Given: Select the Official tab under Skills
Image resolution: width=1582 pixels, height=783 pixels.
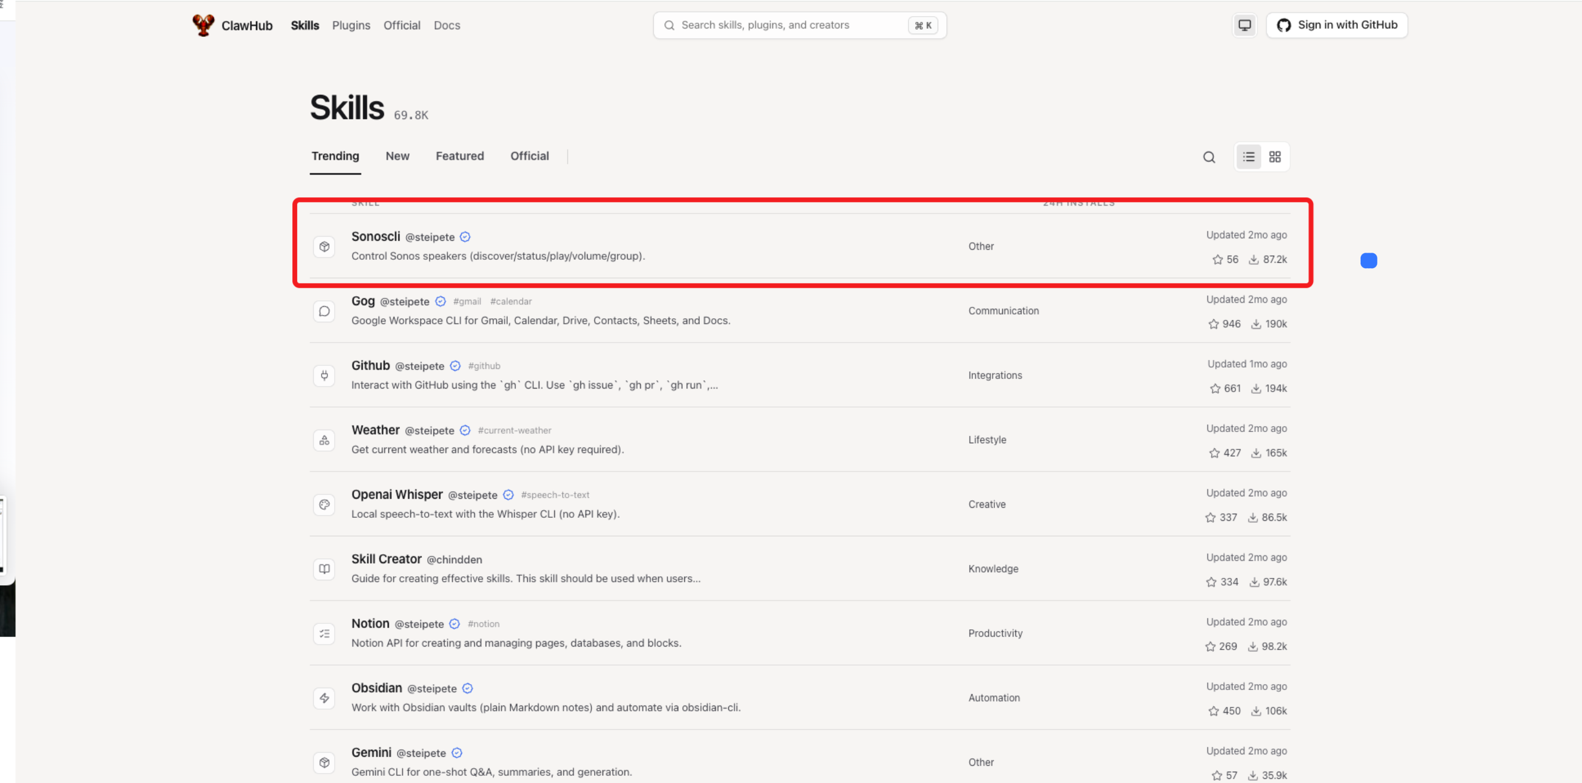Looking at the screenshot, I should click(529, 156).
